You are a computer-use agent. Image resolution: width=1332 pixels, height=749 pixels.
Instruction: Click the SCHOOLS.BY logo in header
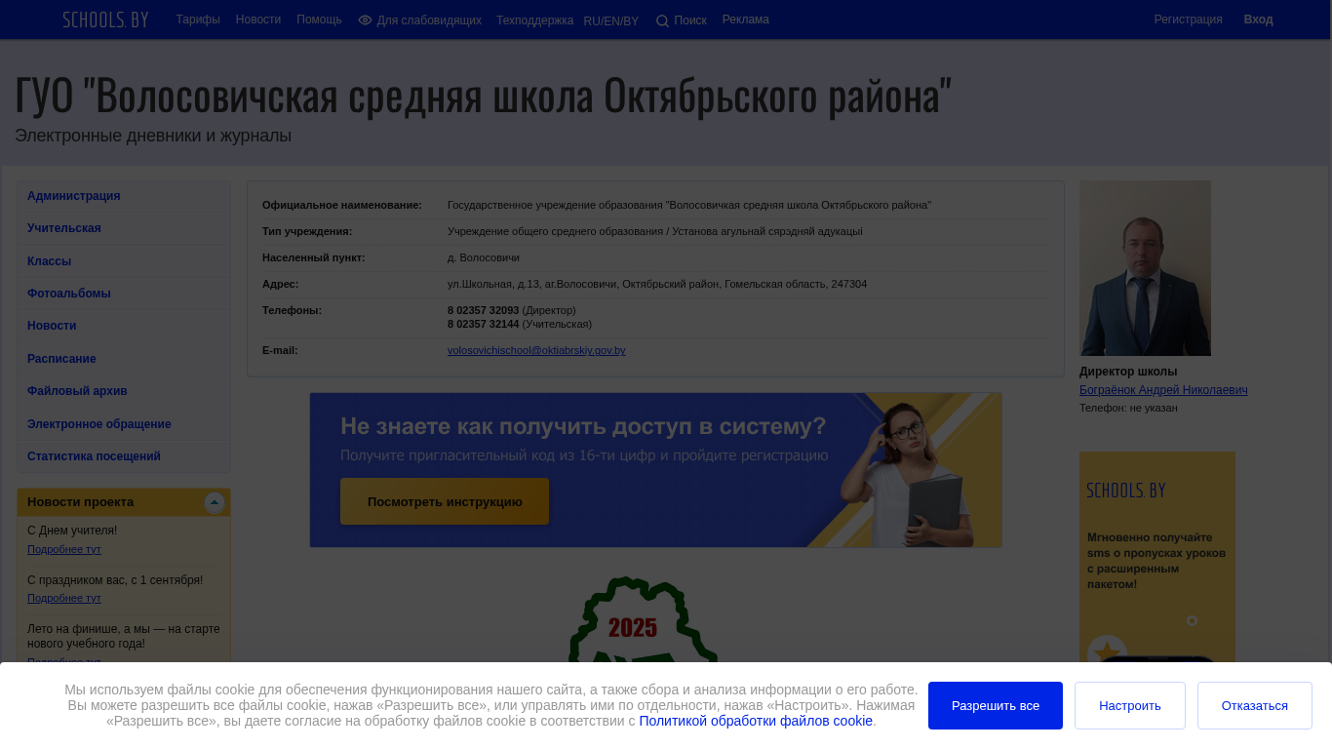point(105,20)
